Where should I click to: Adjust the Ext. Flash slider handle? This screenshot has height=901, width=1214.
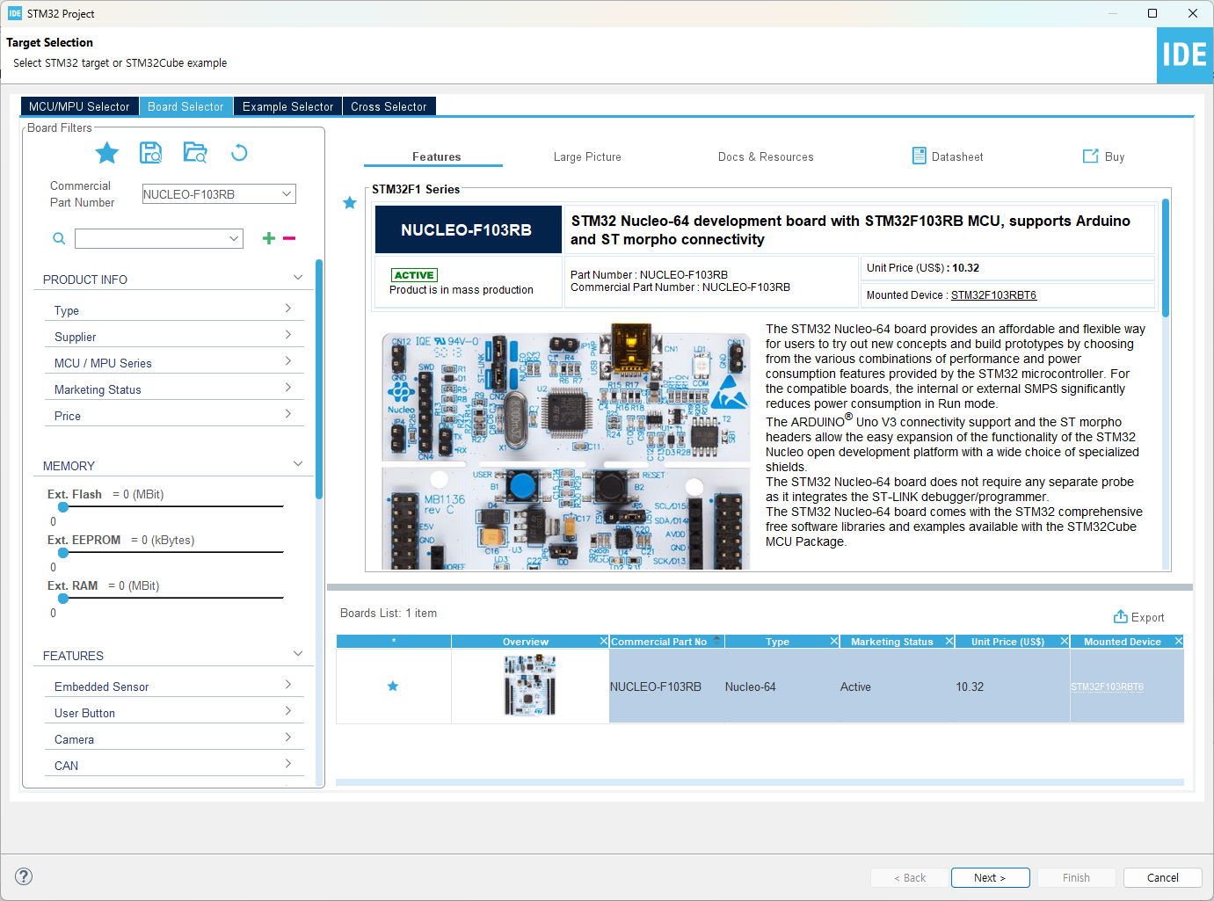[63, 507]
